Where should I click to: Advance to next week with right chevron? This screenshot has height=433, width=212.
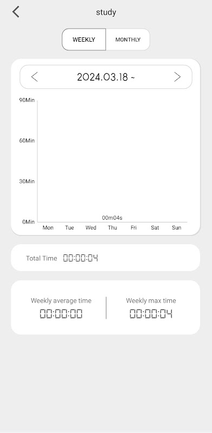(x=177, y=77)
